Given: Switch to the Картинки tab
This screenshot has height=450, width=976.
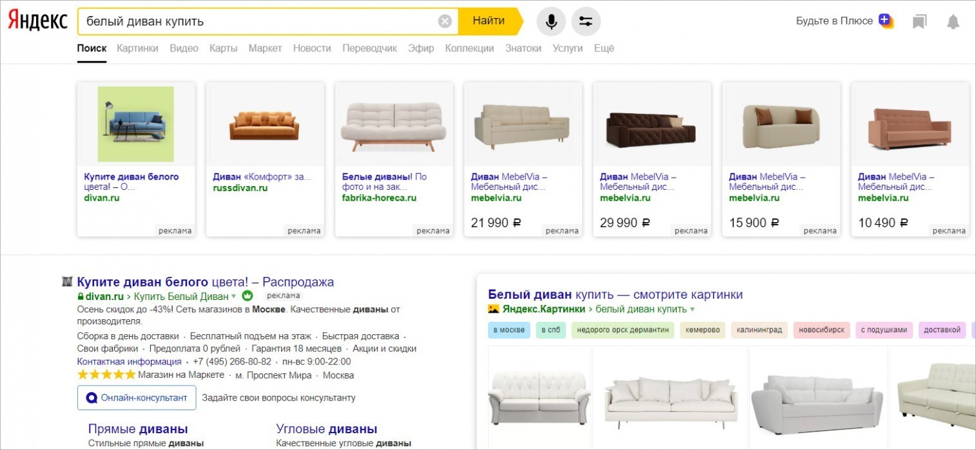Looking at the screenshot, I should (x=137, y=48).
